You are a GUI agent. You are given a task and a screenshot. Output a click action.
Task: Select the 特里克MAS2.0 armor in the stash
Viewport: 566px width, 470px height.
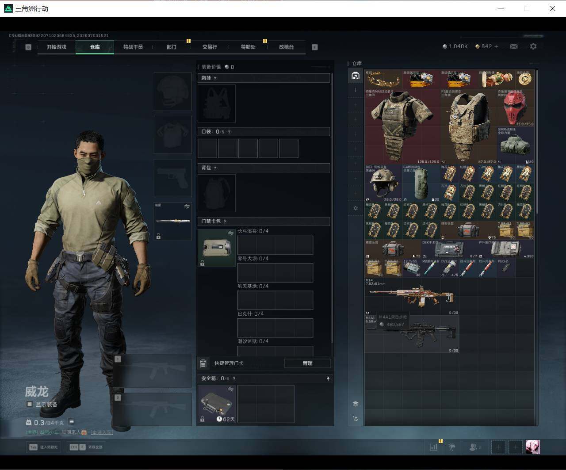click(x=402, y=126)
